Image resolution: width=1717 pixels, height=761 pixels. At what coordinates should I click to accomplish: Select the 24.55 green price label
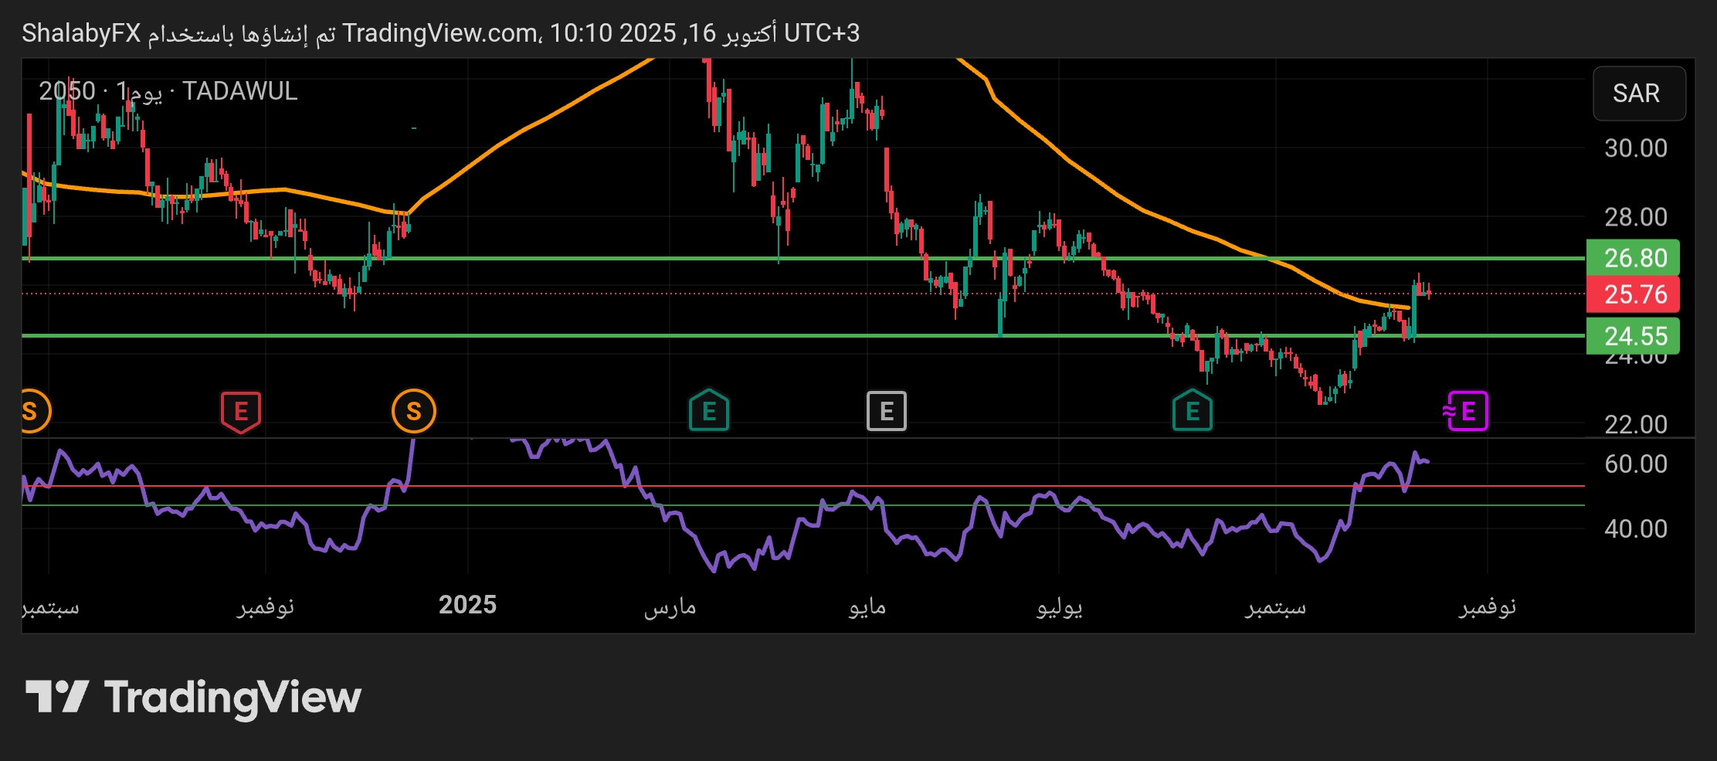(1633, 336)
